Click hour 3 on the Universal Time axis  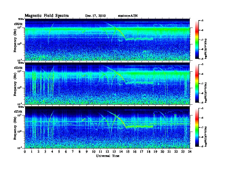click(45, 152)
